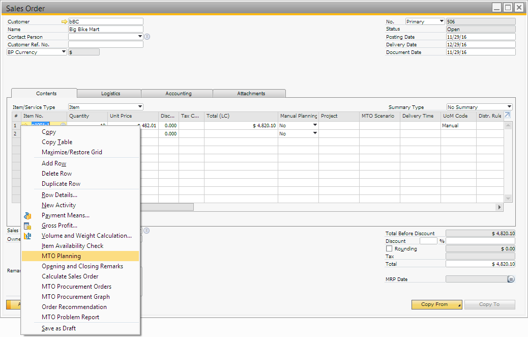Viewport: 528px width, 337px height.
Task: Click the Volume and Weight scale icon
Action: 27,236
